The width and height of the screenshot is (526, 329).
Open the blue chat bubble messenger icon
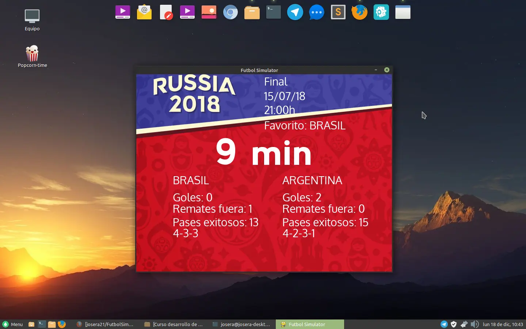317,12
